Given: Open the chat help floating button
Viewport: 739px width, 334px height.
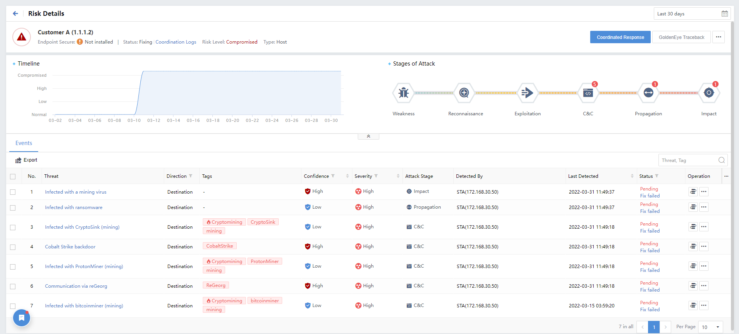Looking at the screenshot, I should tap(22, 318).
